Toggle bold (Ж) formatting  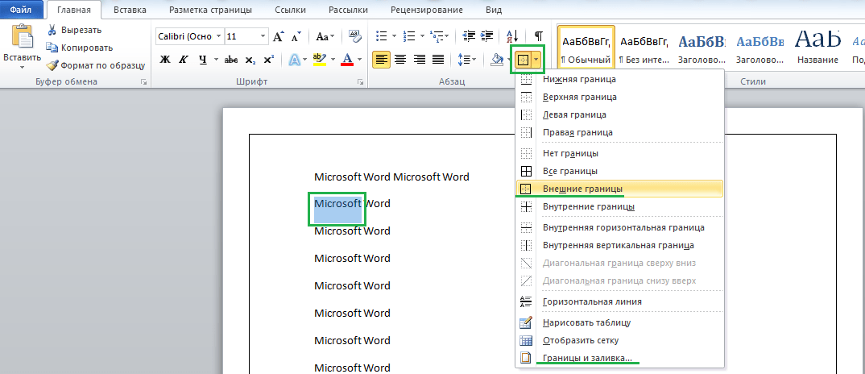coord(164,59)
